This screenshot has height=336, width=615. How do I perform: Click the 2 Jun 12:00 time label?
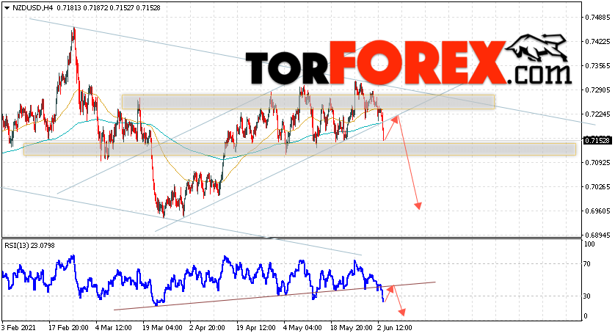click(395, 327)
